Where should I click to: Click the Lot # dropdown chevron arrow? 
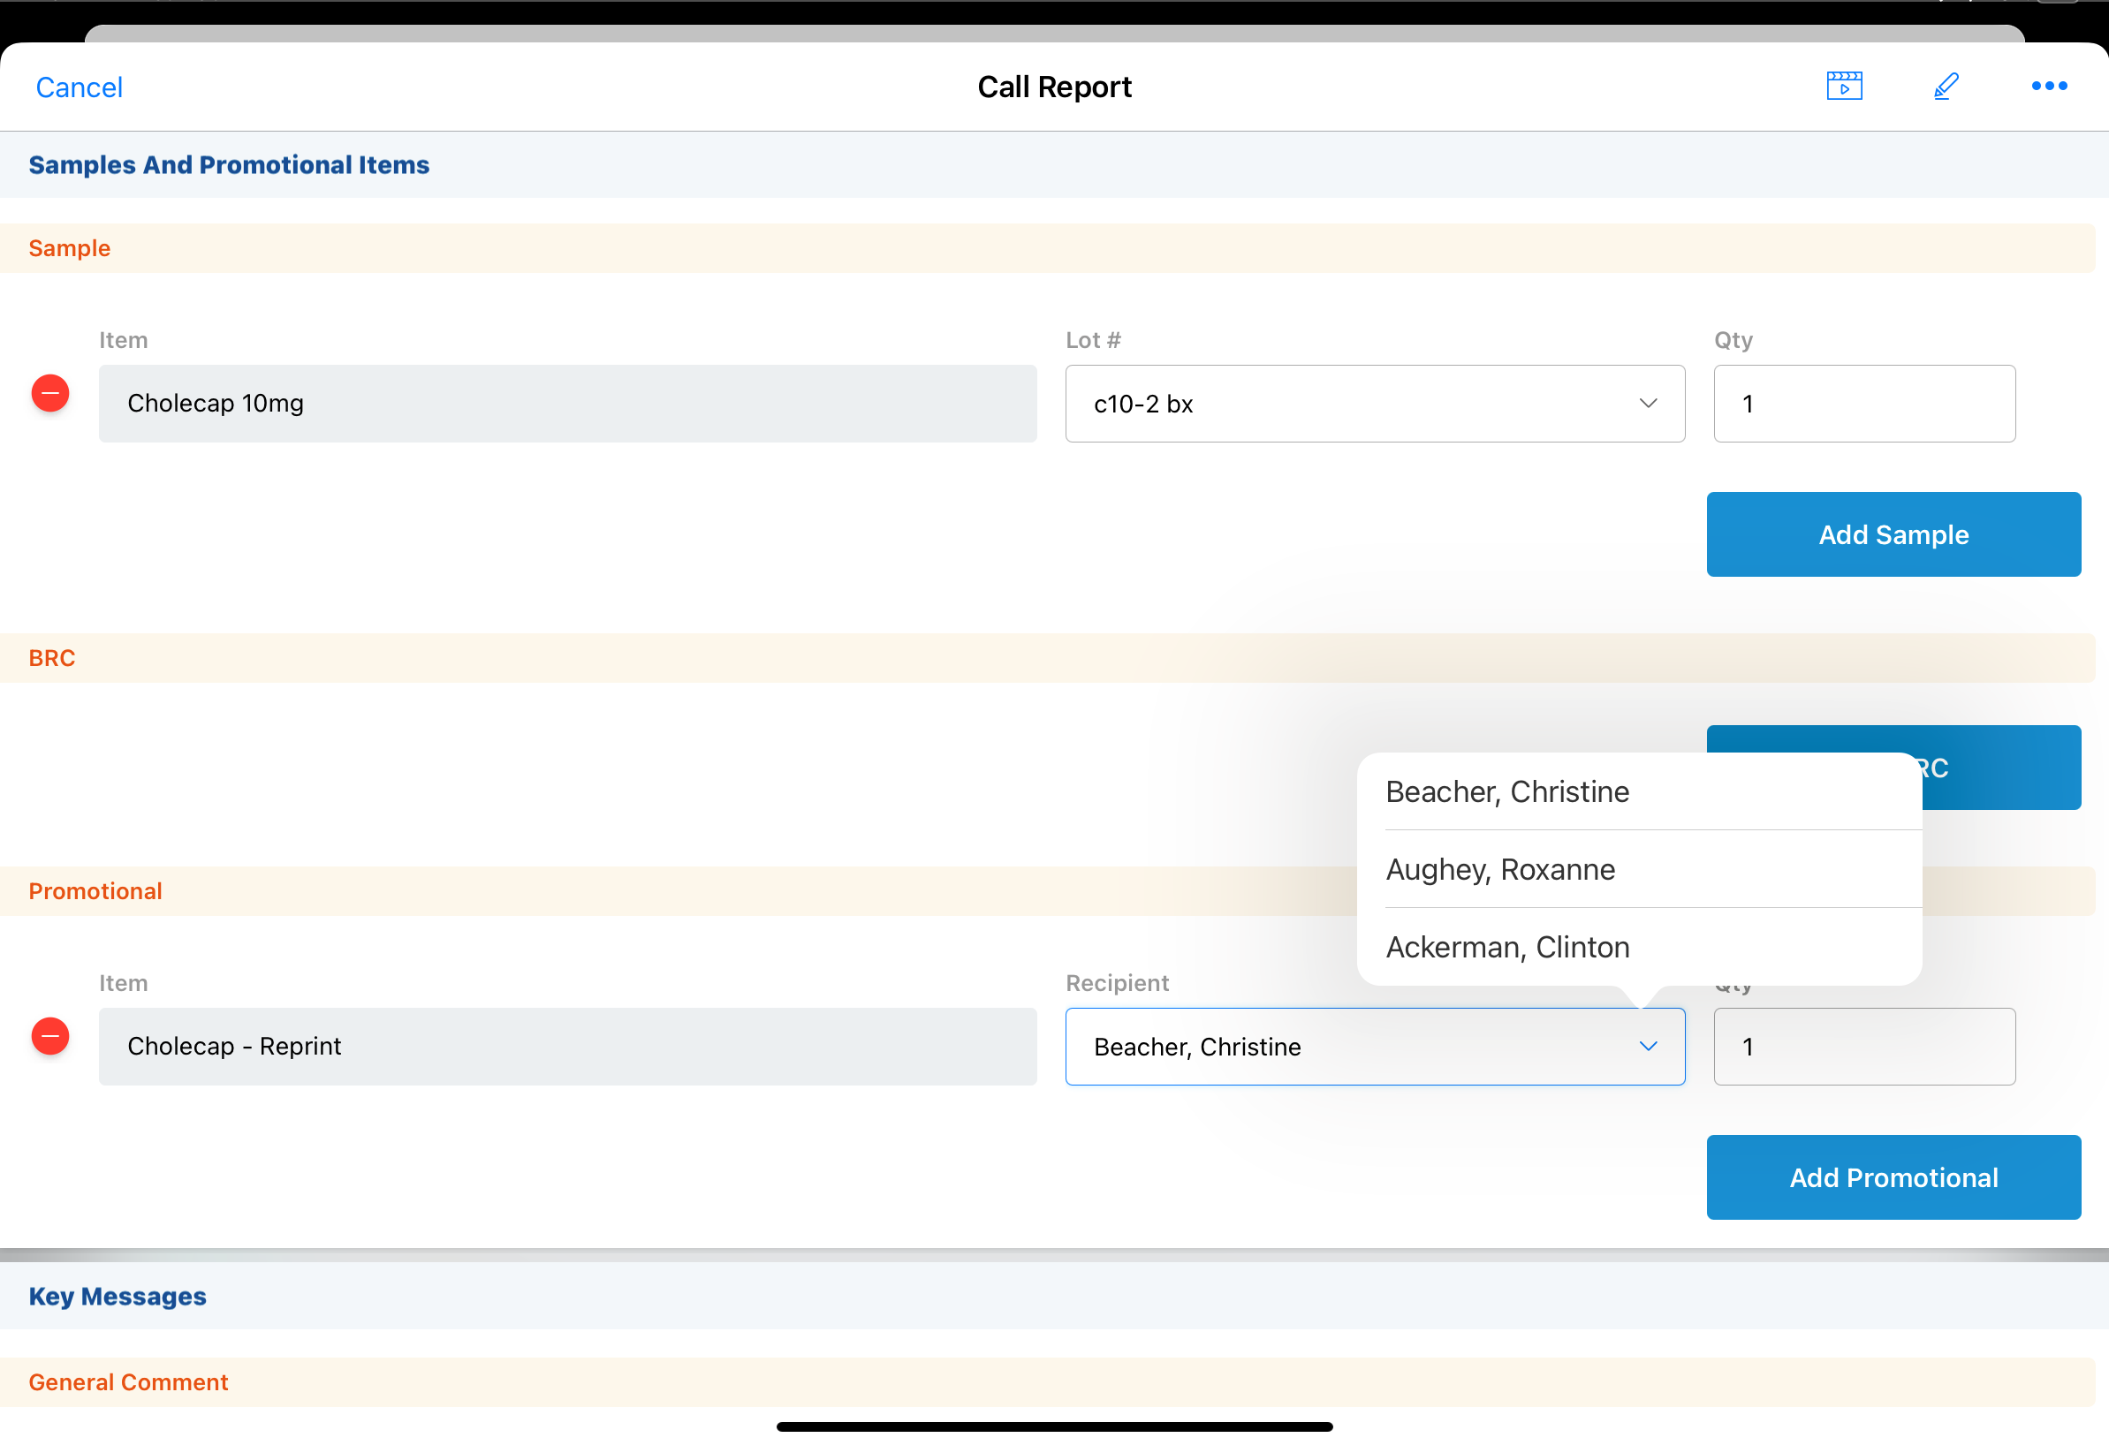(x=1648, y=404)
